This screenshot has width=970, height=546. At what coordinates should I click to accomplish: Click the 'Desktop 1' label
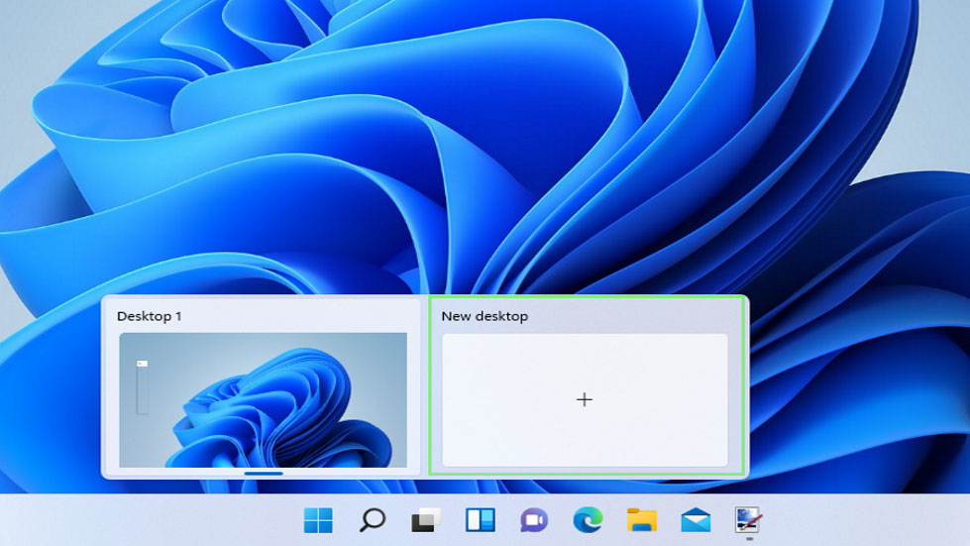(x=149, y=316)
